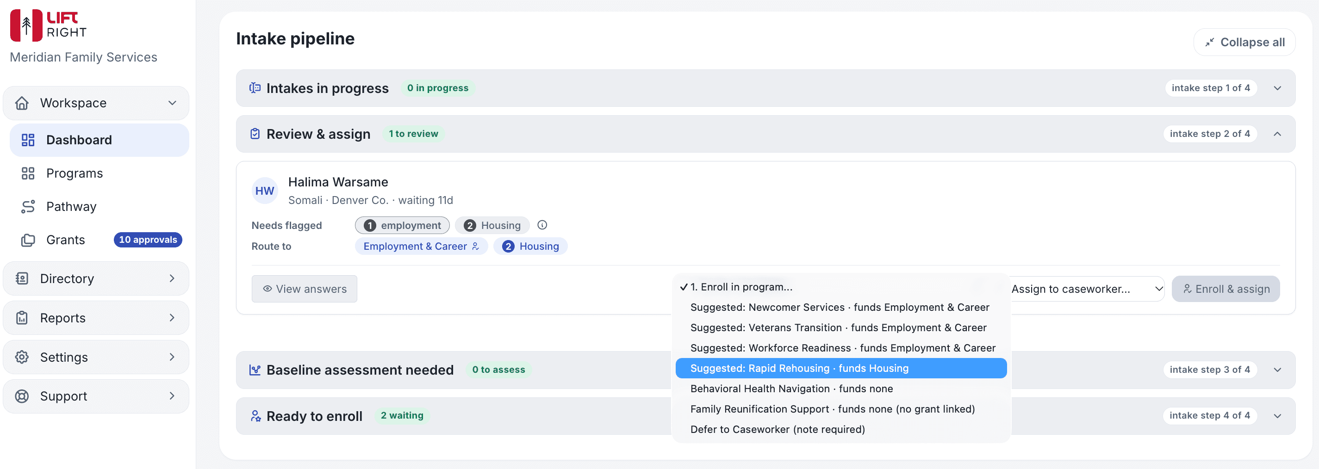This screenshot has height=469, width=1319.
Task: Click the Review & assign clipboard icon
Action: click(x=255, y=134)
